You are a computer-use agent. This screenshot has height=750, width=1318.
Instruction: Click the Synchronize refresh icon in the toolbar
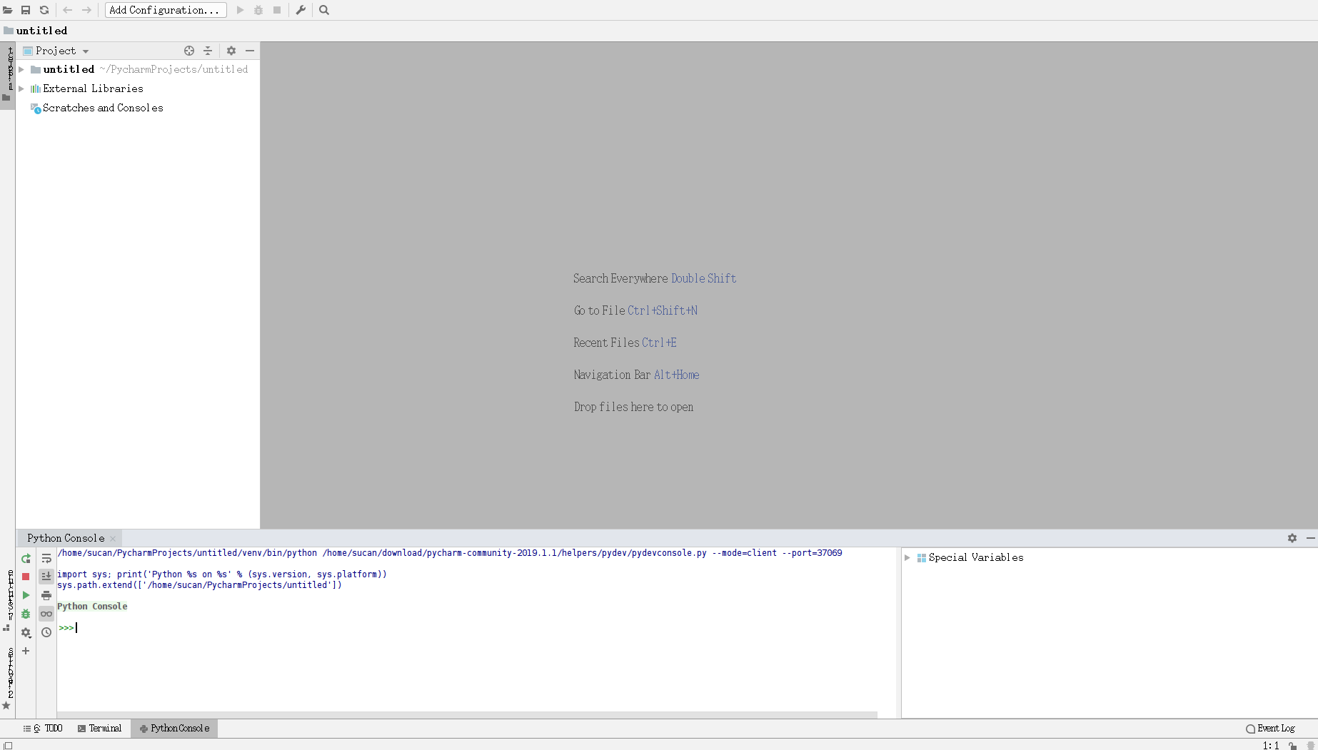click(44, 10)
